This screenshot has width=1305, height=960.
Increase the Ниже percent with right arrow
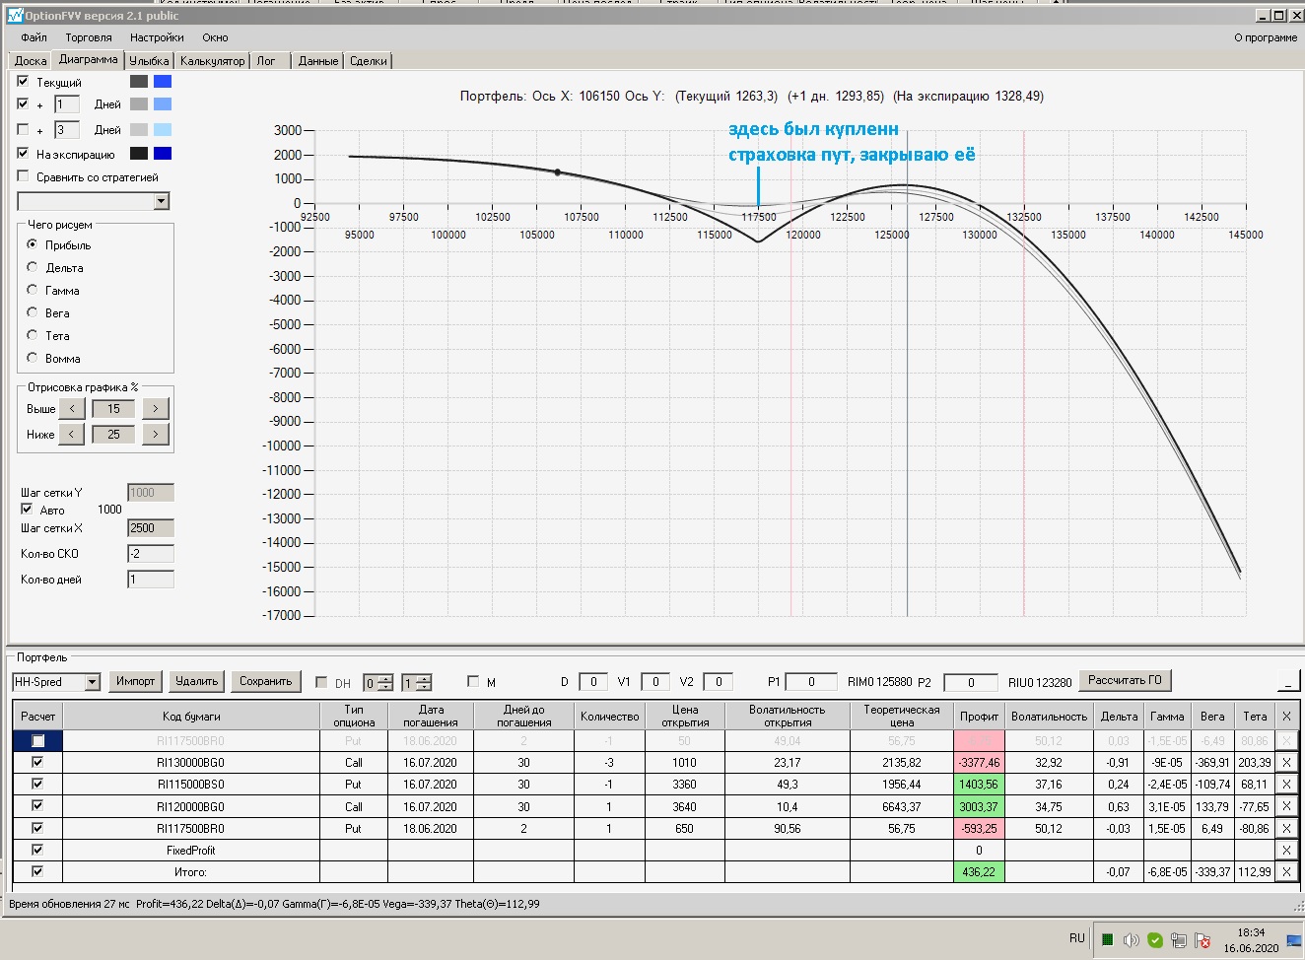156,434
